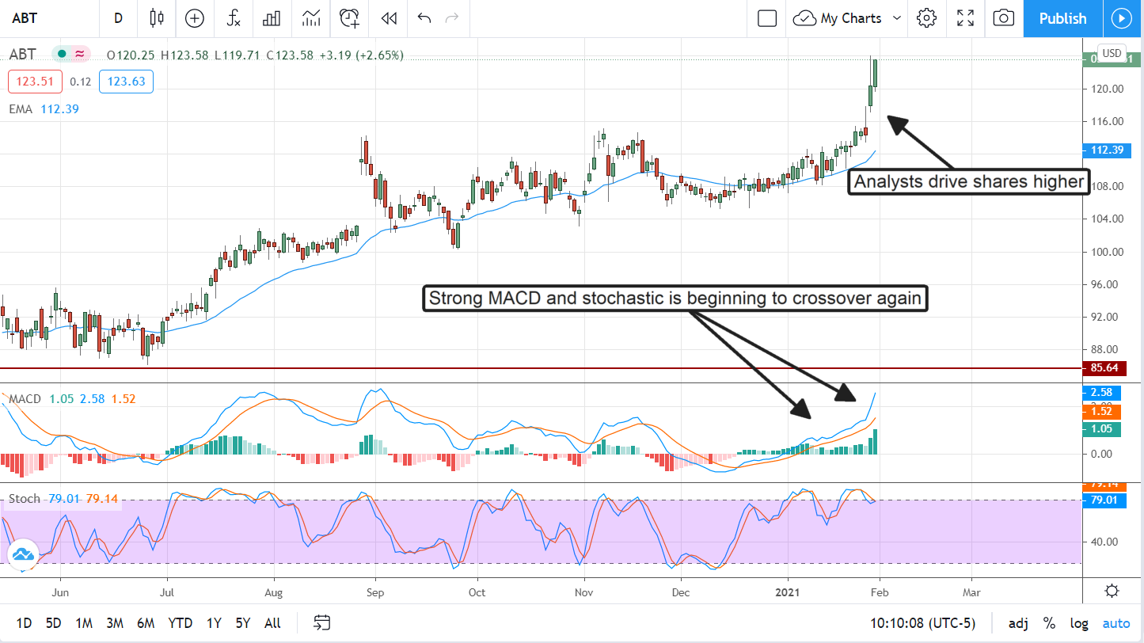Toggle the log scale option
Screen dimensions: 1144x643
coord(1078,623)
